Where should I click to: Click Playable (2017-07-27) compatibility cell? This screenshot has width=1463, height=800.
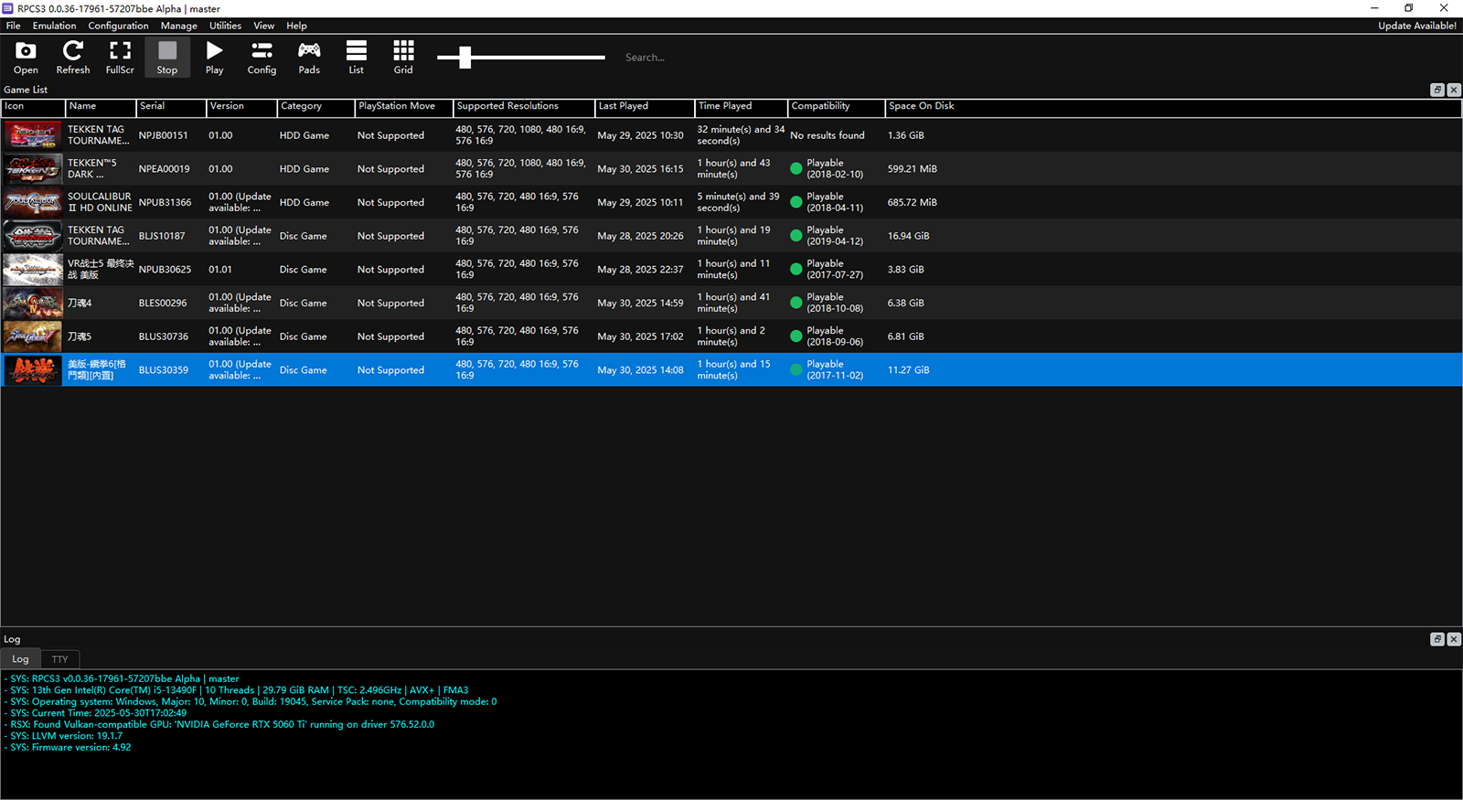[x=835, y=270]
